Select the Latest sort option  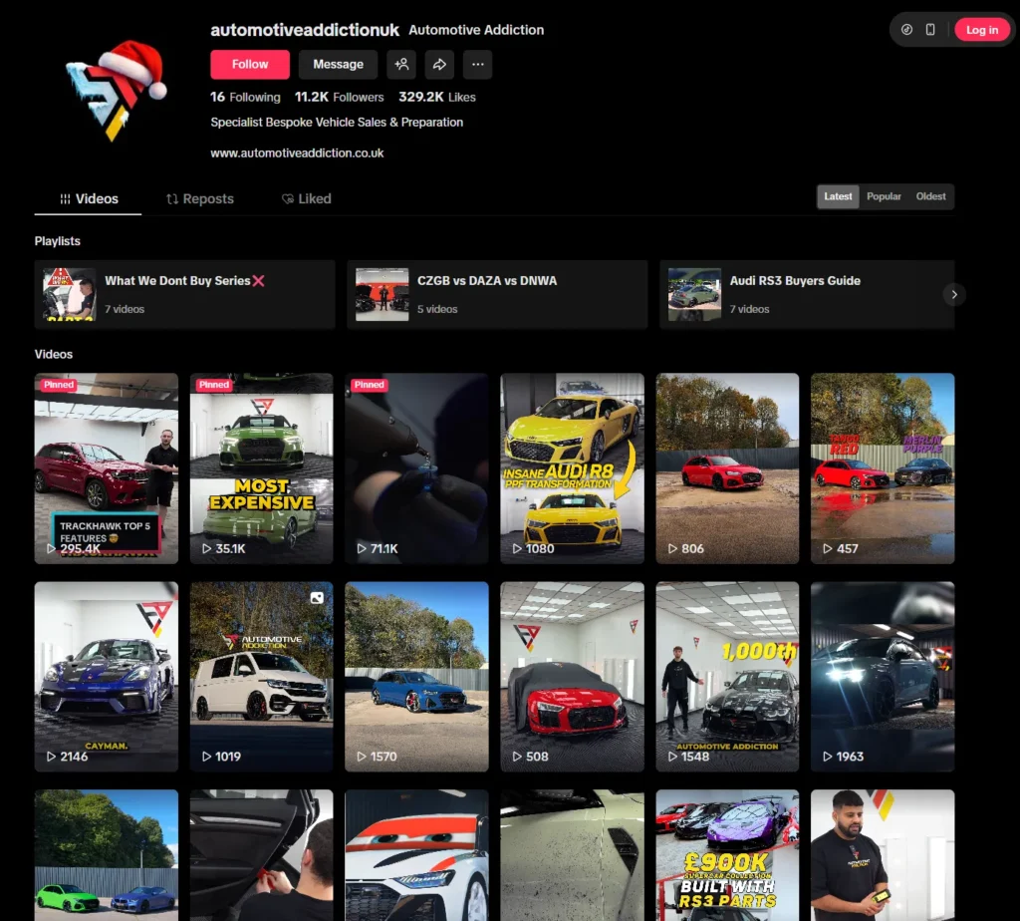pyautogui.click(x=838, y=196)
